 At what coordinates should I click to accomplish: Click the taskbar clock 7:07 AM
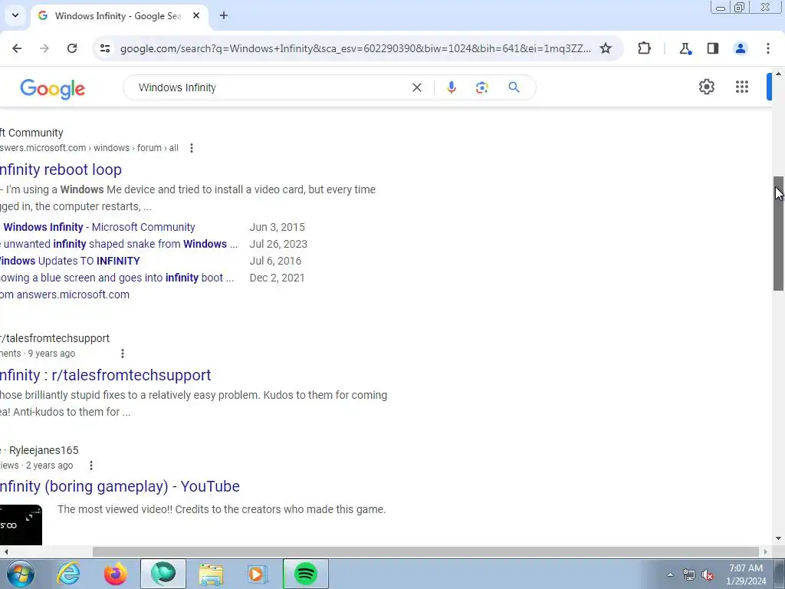click(x=746, y=568)
